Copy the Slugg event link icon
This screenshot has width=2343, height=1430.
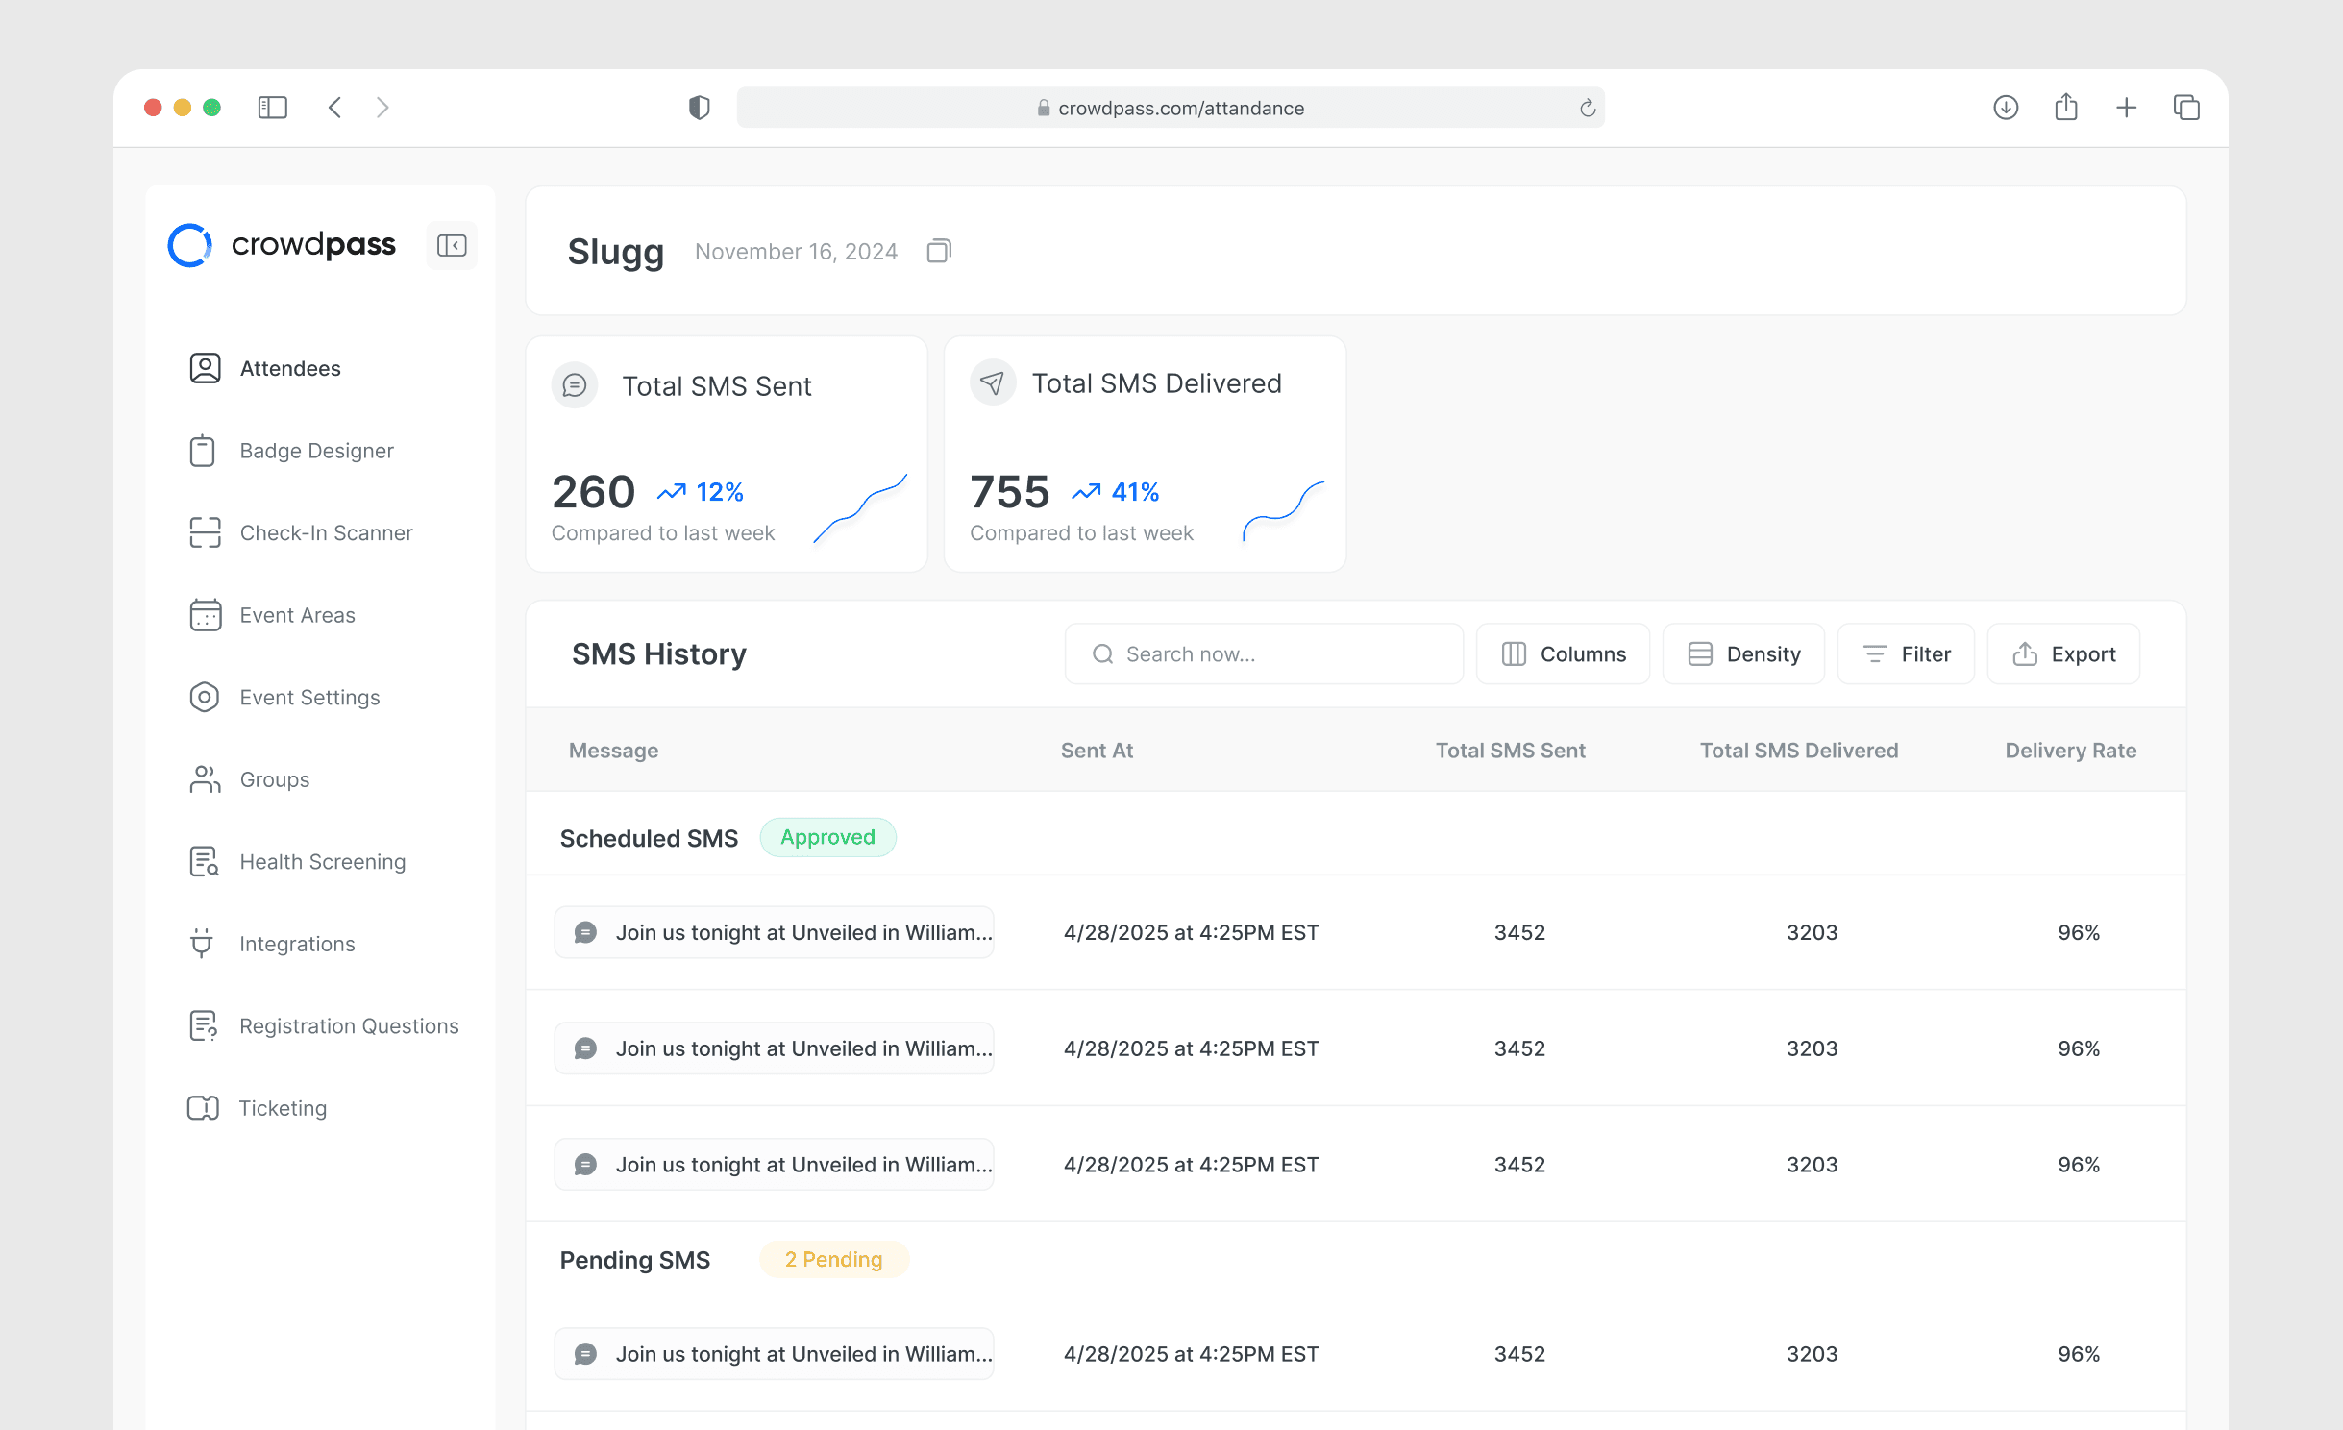(939, 251)
